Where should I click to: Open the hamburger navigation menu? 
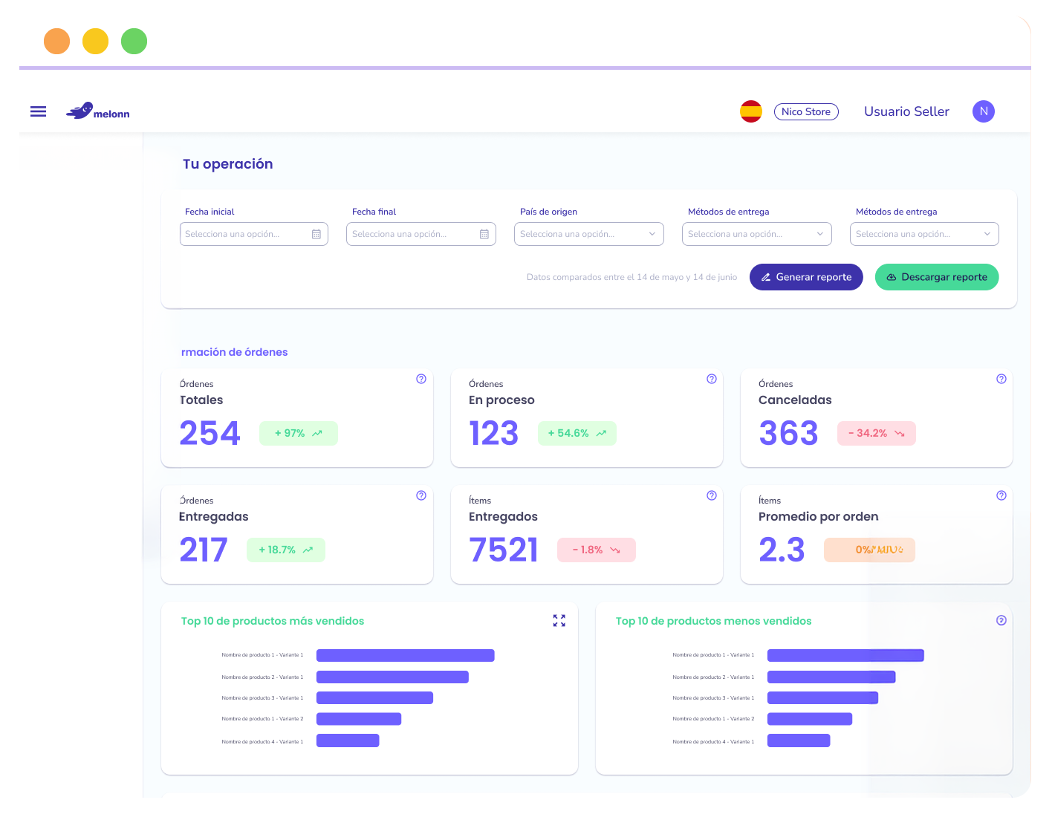(x=38, y=111)
